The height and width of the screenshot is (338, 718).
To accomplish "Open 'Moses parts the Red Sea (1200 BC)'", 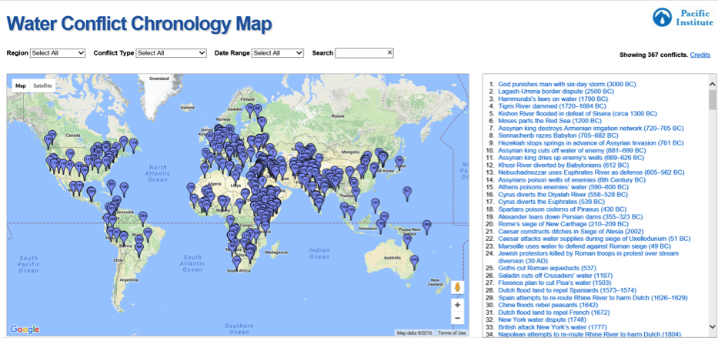I will (x=550, y=121).
